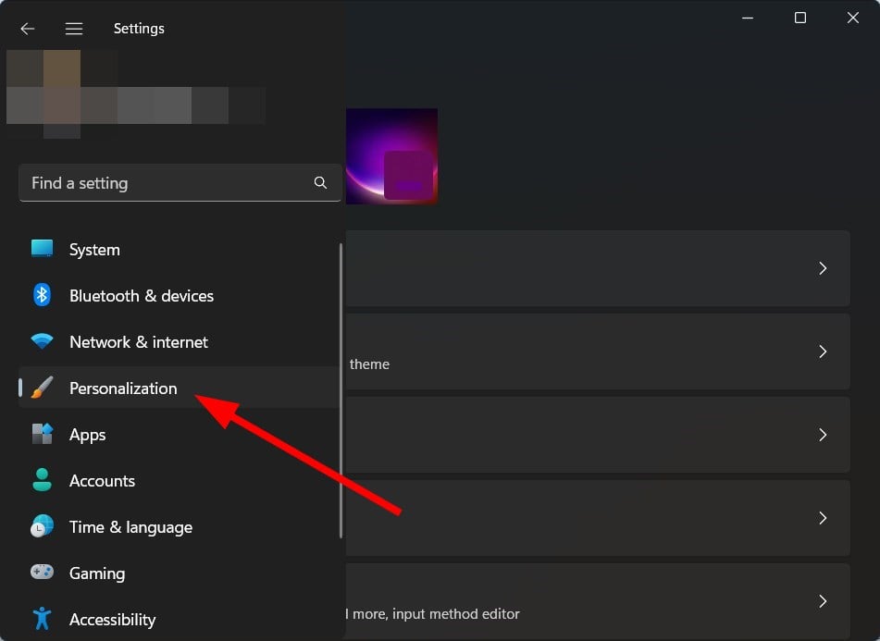The width and height of the screenshot is (880, 641).
Task: Open Bluetooth & devices category
Action: 179,296
